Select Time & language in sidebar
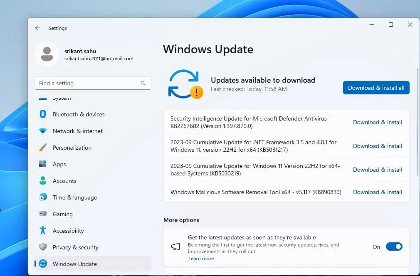420x276 pixels. 74,197
